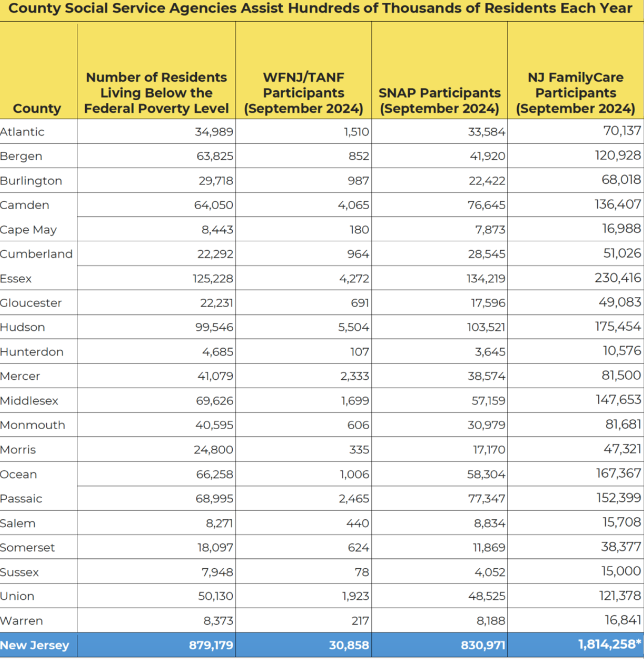Select the Essex county name cell

pyautogui.click(x=16, y=279)
